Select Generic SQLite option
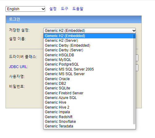The image size is (155, 138). tap(88, 88)
